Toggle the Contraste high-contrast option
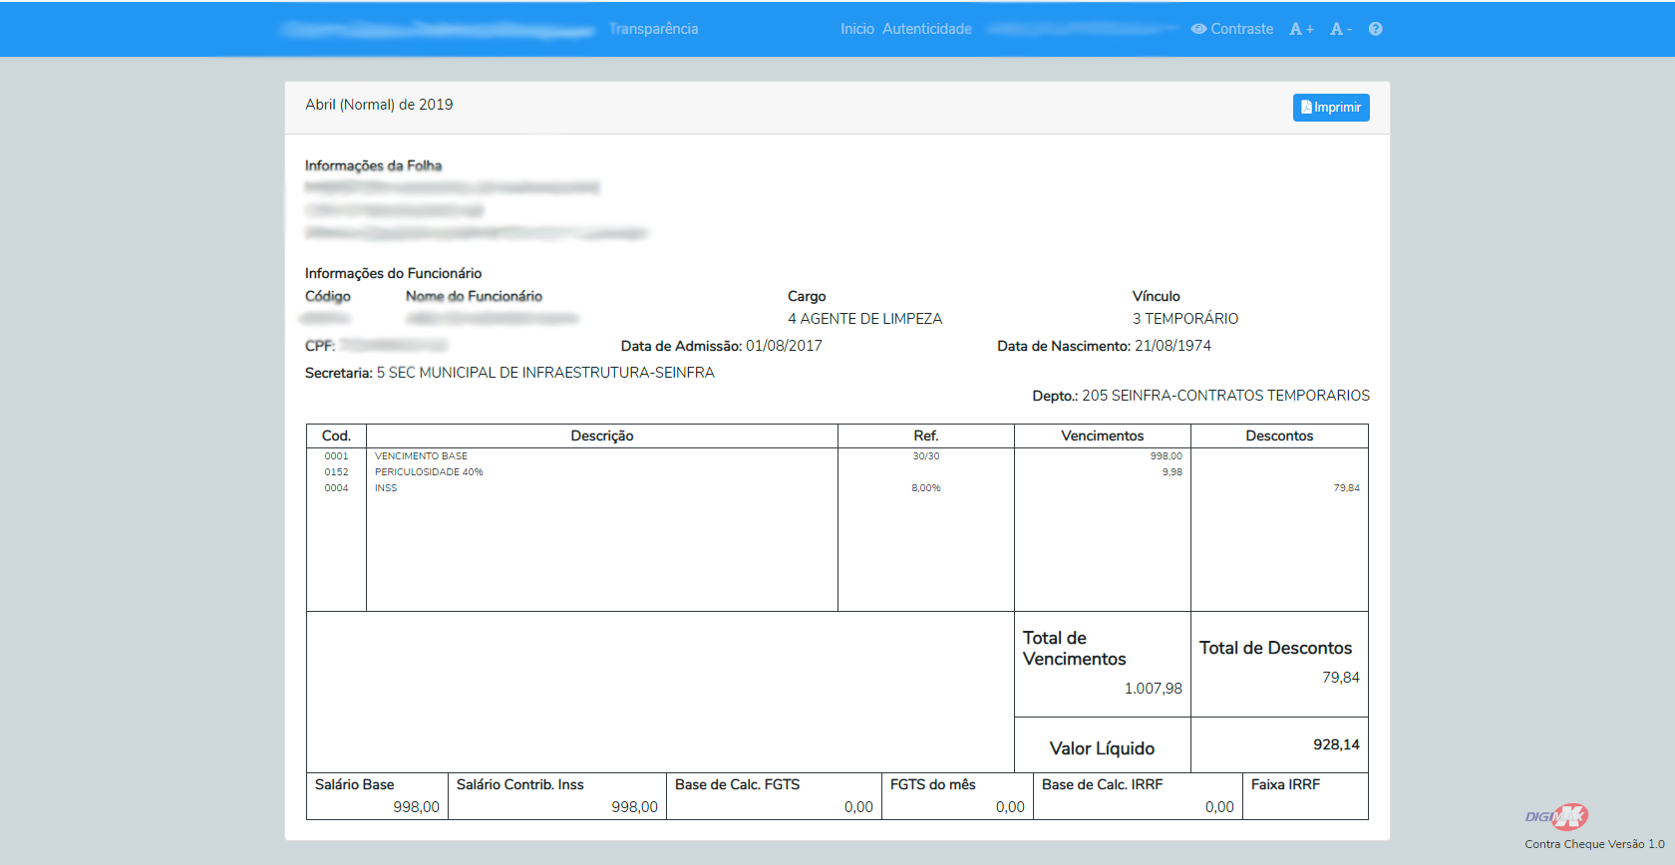 [x=1232, y=29]
